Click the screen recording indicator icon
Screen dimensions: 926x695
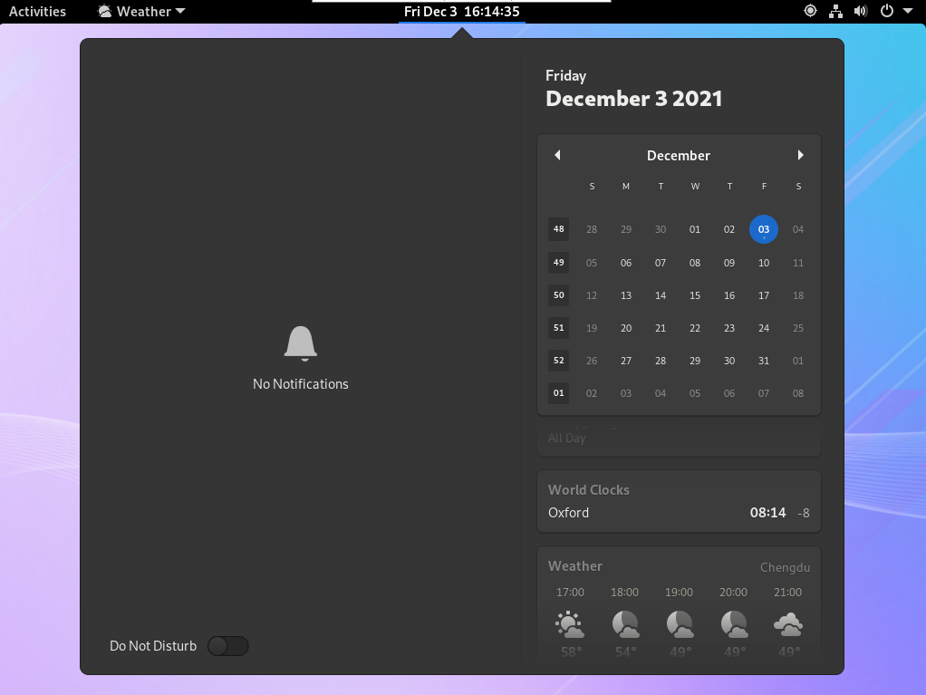811,12
